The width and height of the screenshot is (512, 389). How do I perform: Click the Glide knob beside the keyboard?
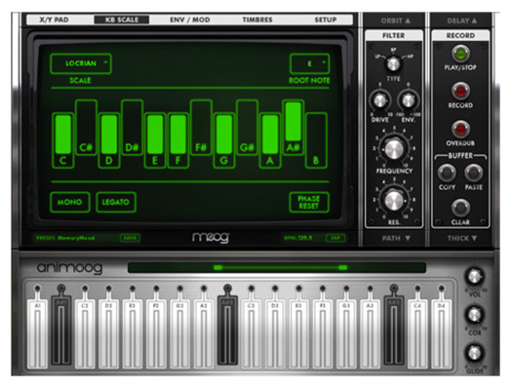pos(474,353)
